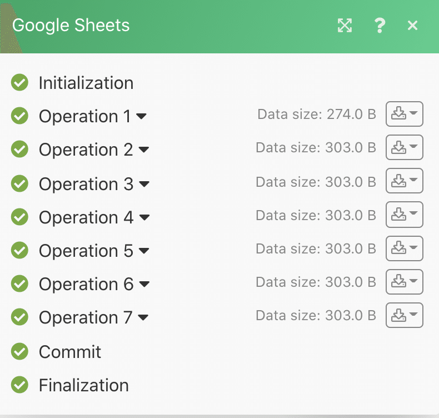The width and height of the screenshot is (439, 418).
Task: Click the download icon for Operation 7
Action: click(404, 315)
